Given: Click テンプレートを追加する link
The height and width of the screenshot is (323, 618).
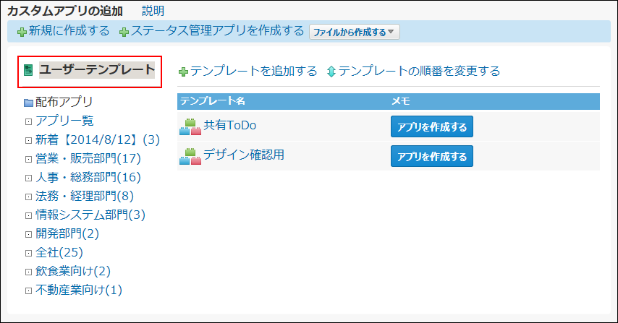Looking at the screenshot, I should click(x=254, y=71).
